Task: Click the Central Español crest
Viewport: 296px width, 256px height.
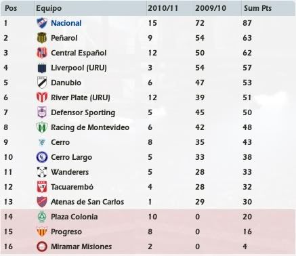Action: coord(42,53)
